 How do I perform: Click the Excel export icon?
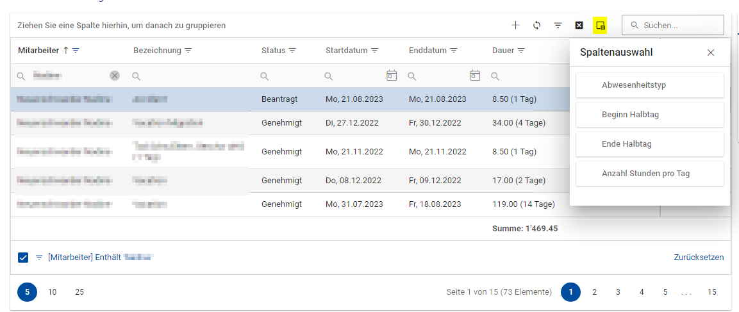point(579,25)
